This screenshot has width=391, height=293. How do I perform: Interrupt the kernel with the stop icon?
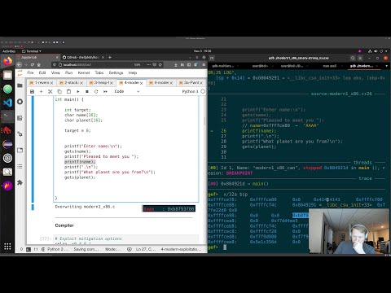(87, 92)
